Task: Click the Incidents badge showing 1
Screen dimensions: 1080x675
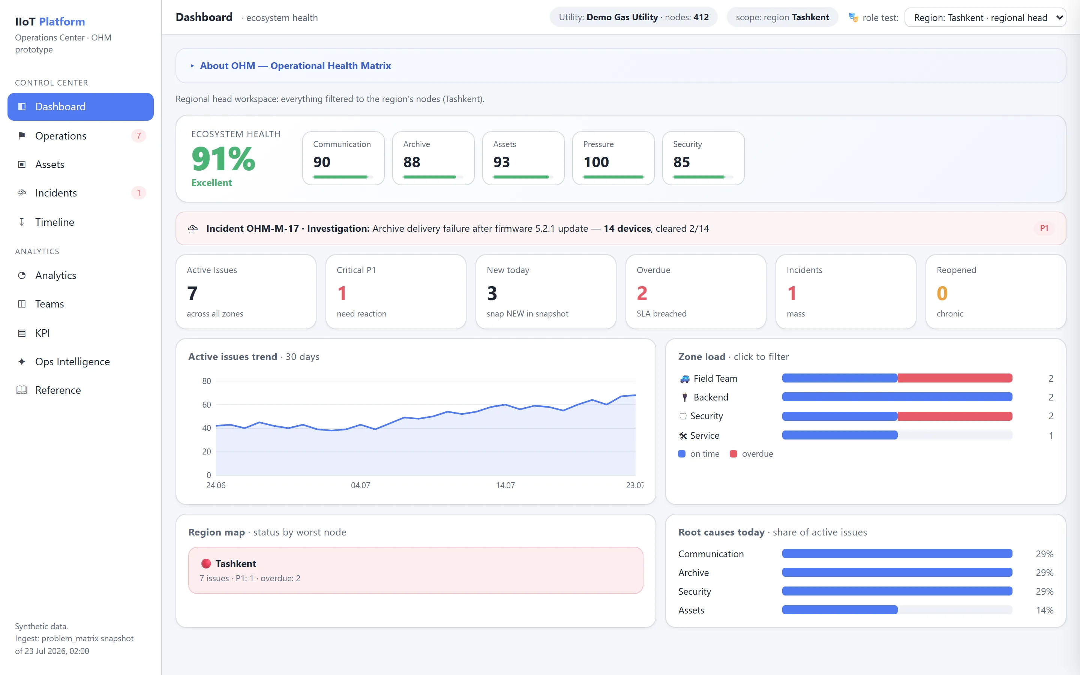Action: [139, 193]
